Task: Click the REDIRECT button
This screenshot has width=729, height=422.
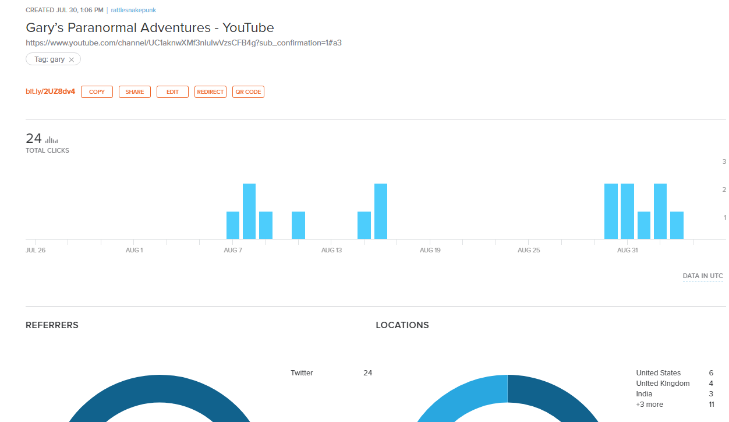Action: 210,92
